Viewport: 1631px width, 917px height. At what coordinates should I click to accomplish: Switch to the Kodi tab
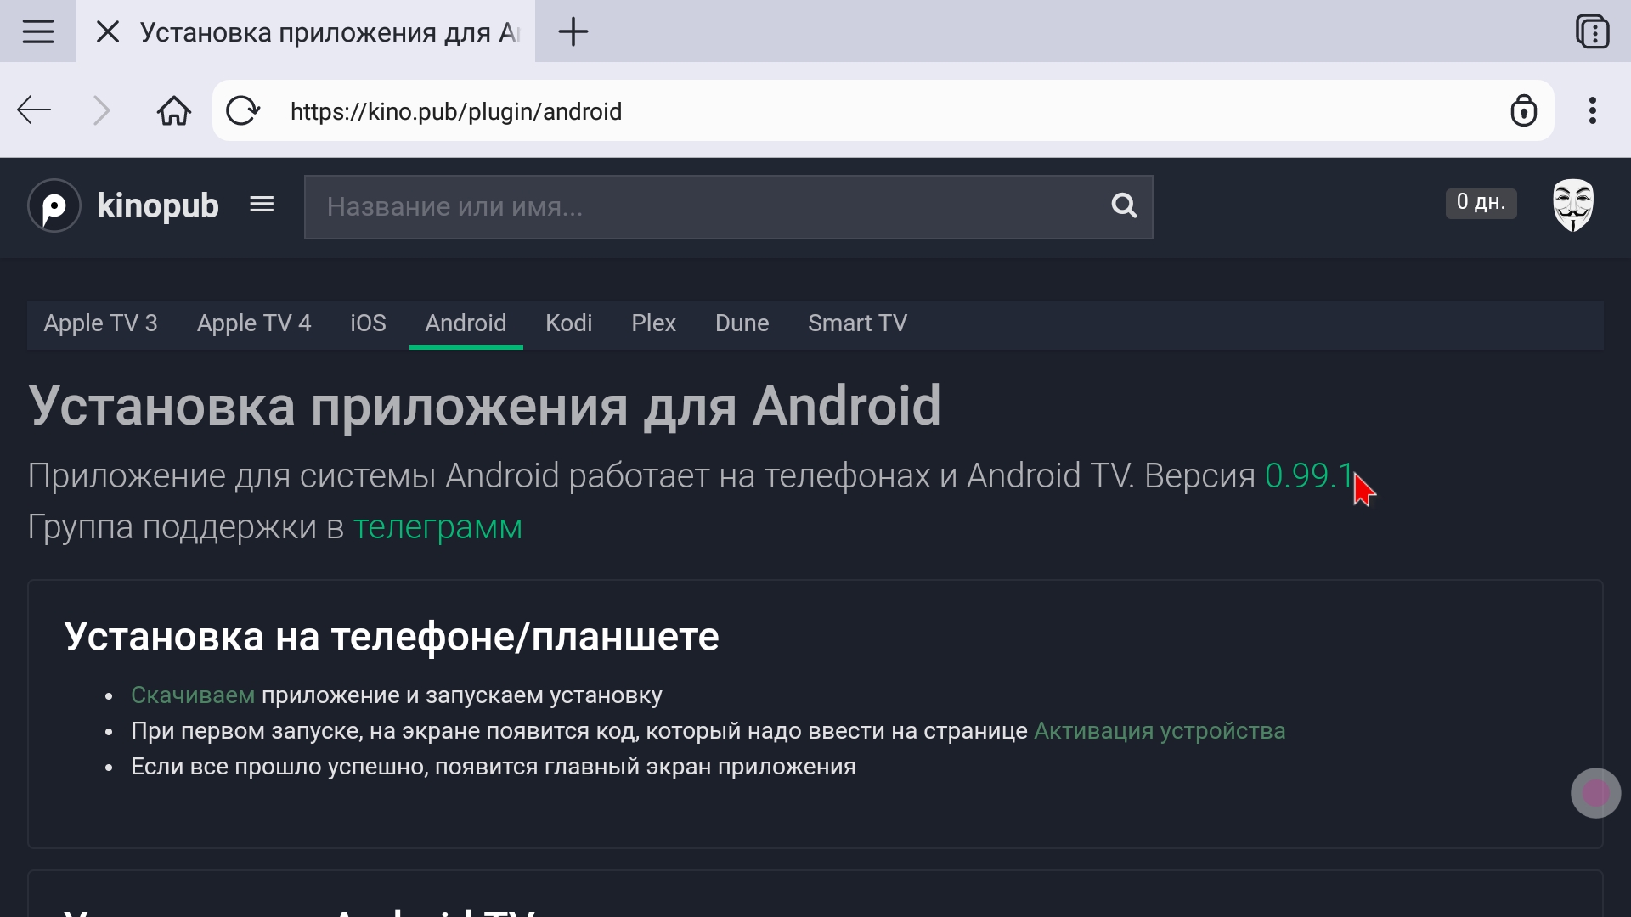(568, 323)
